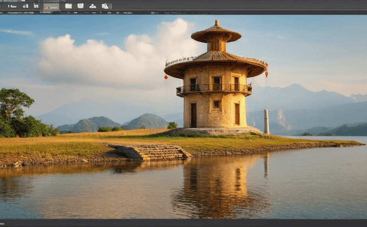Click the last icon in the top toolbar

(x=105, y=6)
